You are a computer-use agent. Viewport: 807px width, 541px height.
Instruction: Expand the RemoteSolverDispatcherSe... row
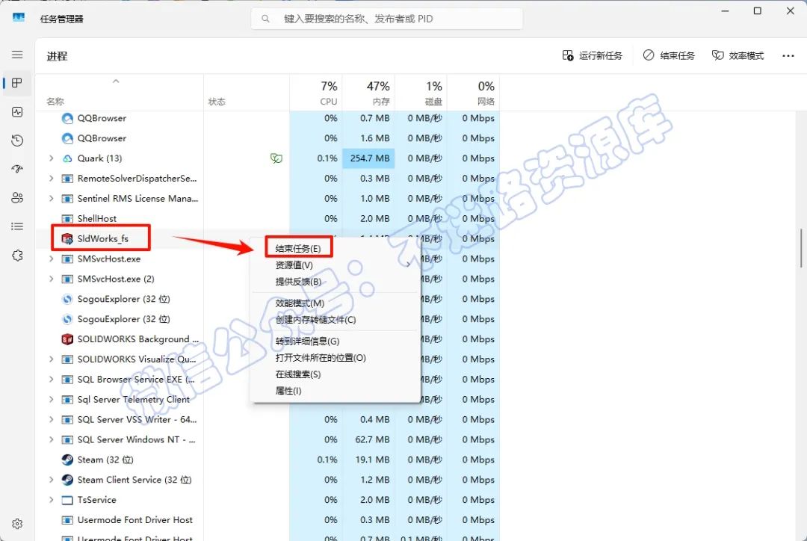[x=51, y=179]
